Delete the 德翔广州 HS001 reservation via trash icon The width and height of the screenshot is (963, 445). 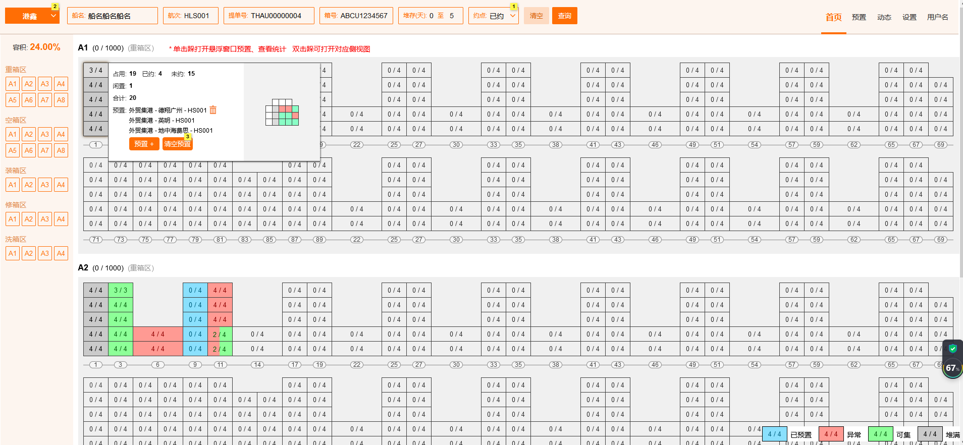pos(213,110)
